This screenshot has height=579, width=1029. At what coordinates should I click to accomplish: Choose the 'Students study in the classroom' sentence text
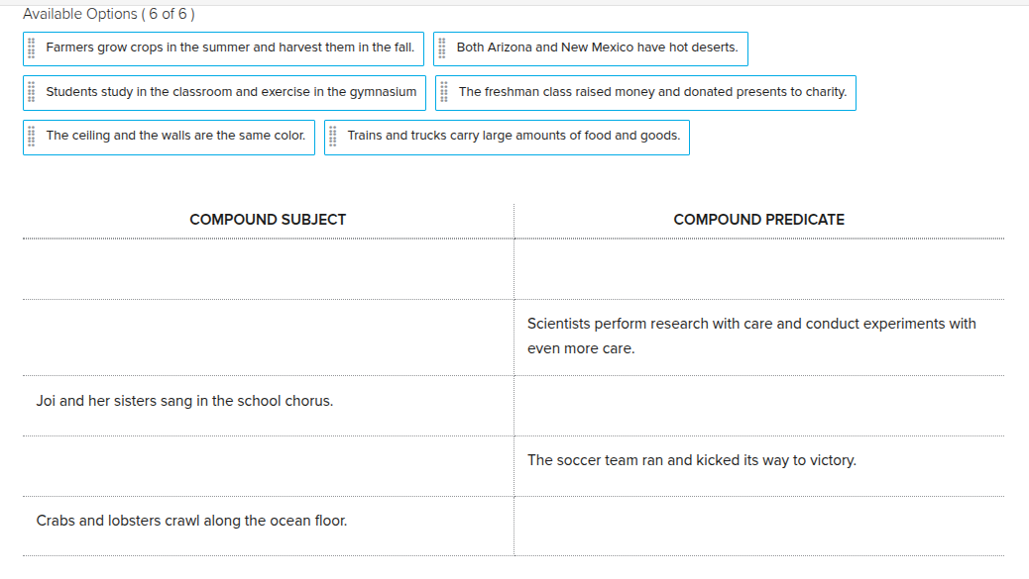231,92
